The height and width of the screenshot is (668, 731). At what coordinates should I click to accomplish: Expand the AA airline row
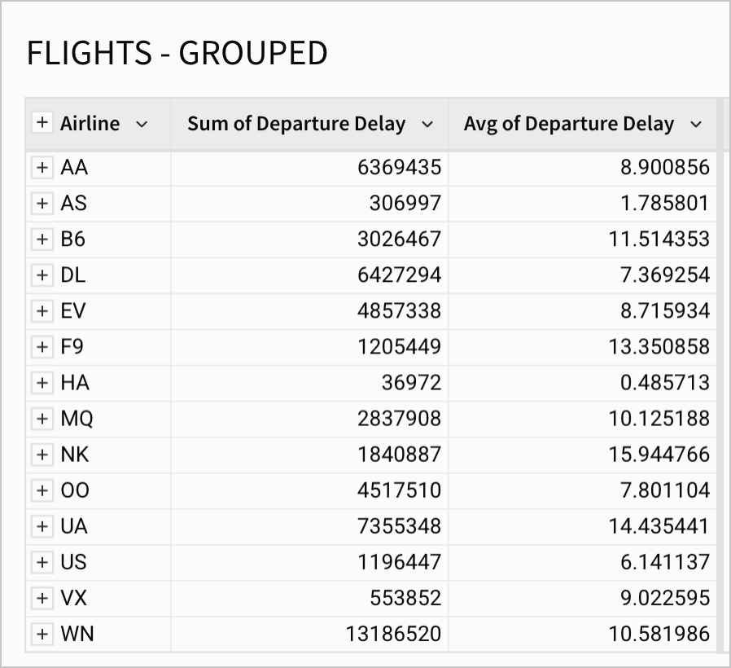42,168
